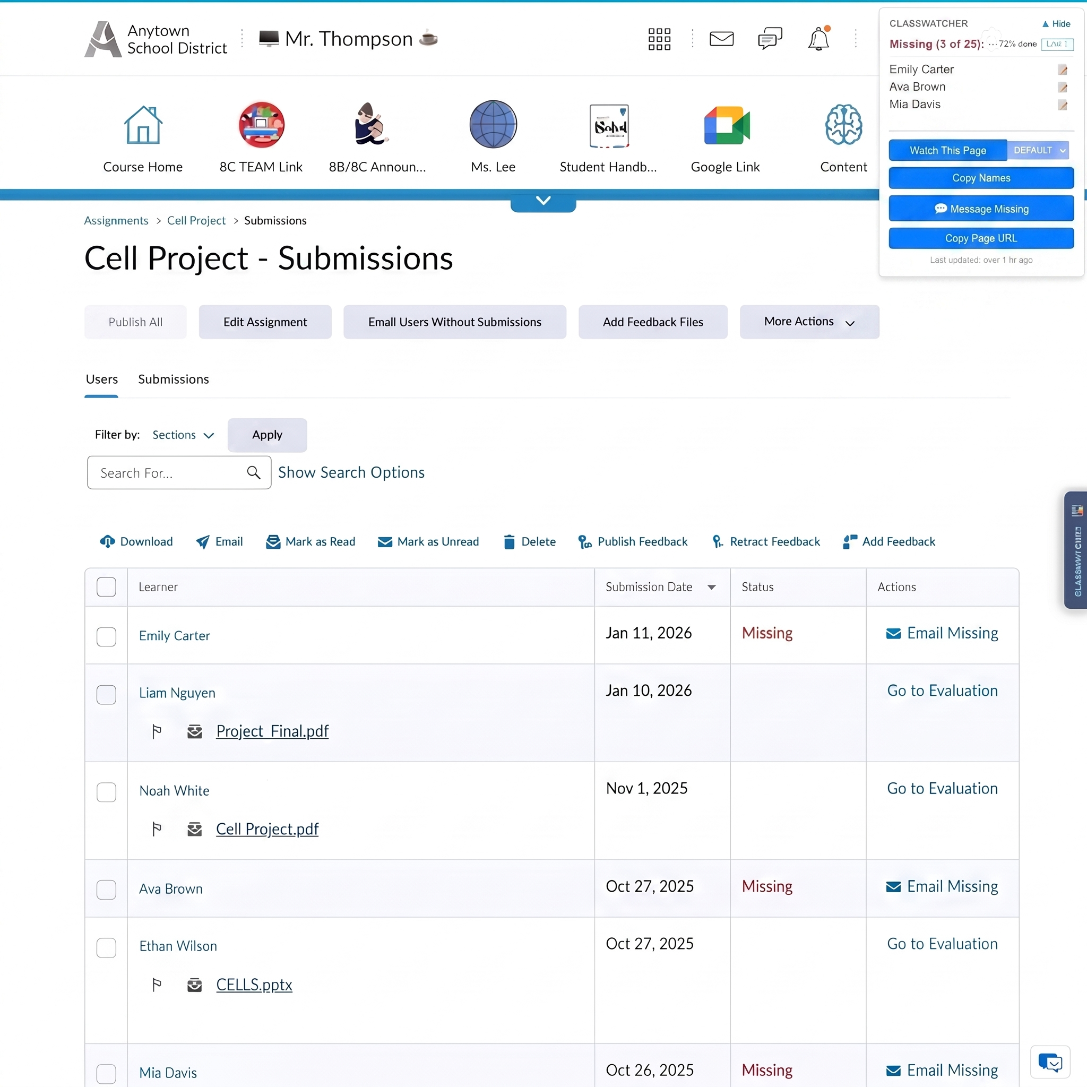The image size is (1087, 1087).
Task: Go to Cell Project breadcrumb
Action: [196, 221]
